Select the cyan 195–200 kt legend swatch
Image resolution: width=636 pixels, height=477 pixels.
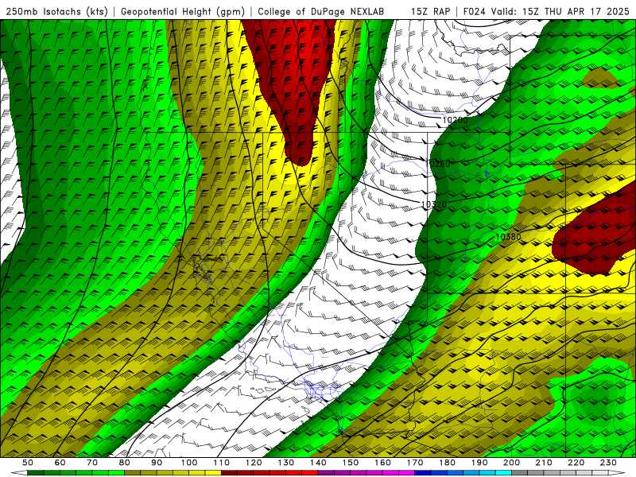503,473
